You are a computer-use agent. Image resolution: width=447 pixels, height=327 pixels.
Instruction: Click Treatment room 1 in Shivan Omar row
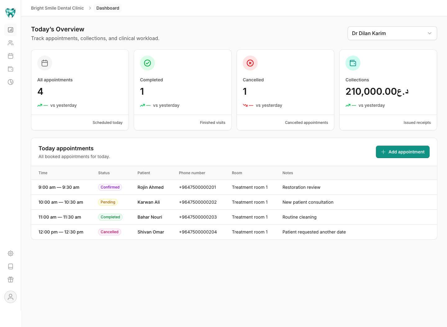(x=250, y=232)
